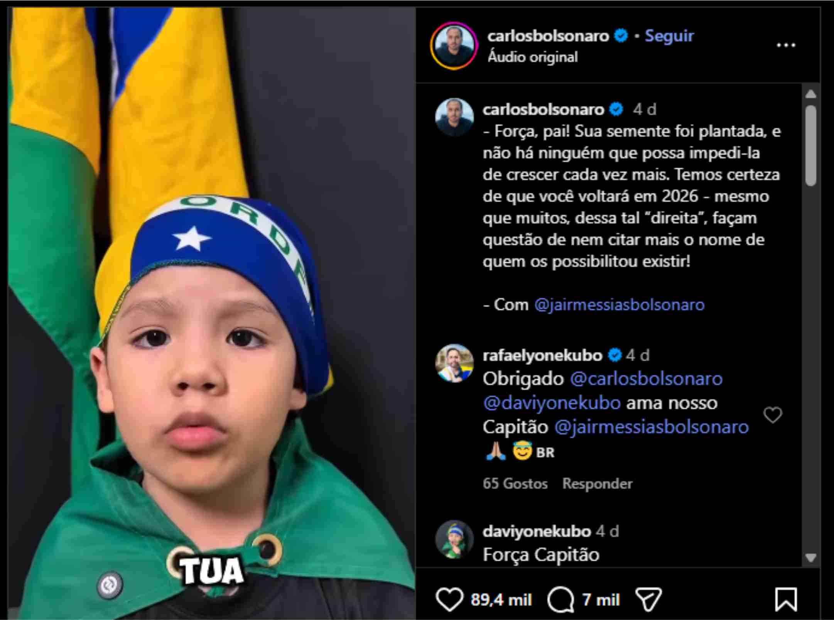Click the video to pause playback
This screenshot has height=620, width=834.
pos(211,313)
